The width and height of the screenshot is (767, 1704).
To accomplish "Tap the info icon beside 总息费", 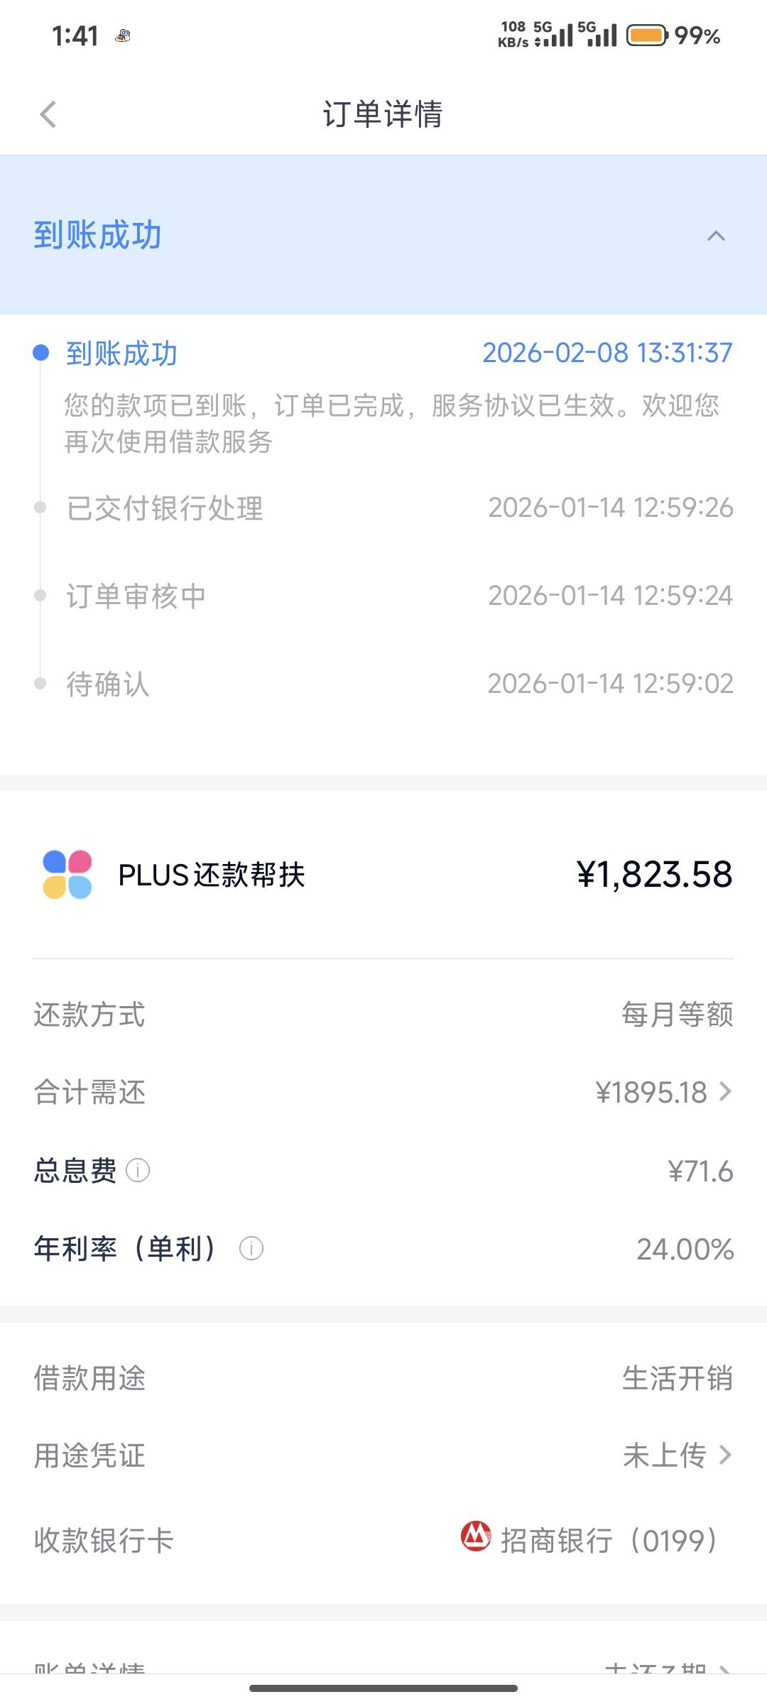I will coord(138,1170).
